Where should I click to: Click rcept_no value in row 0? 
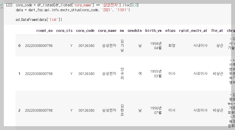[x=39, y=46]
